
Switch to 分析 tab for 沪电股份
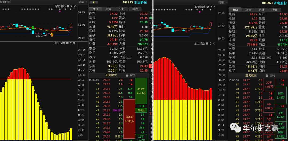tap(262, 10)
